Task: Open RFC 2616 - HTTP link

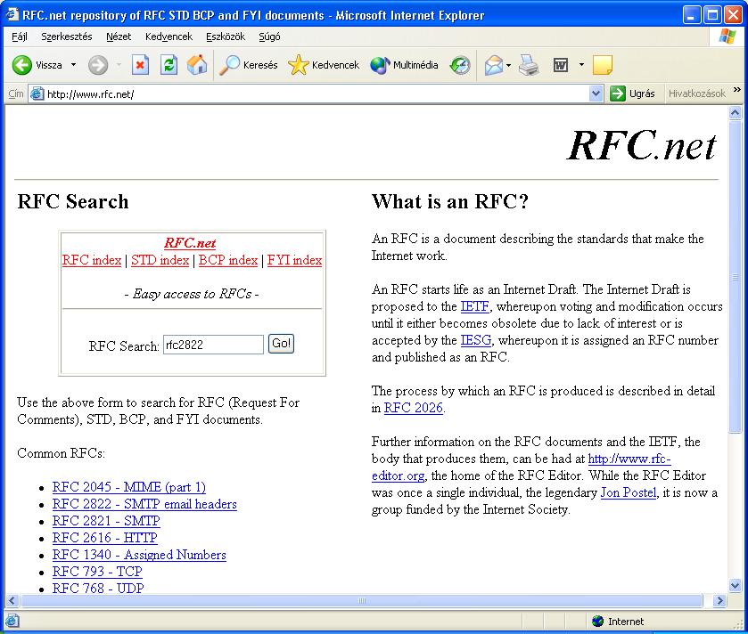Action: (x=104, y=537)
